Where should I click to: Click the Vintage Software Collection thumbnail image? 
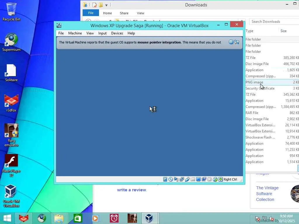(295, 194)
